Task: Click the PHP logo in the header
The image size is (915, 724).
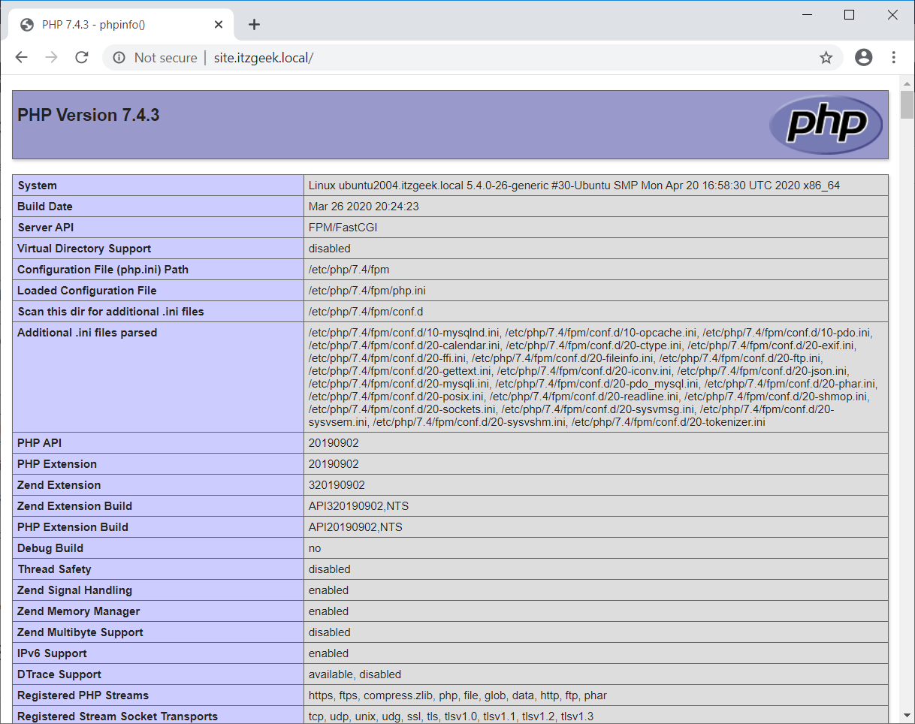Action: (826, 125)
